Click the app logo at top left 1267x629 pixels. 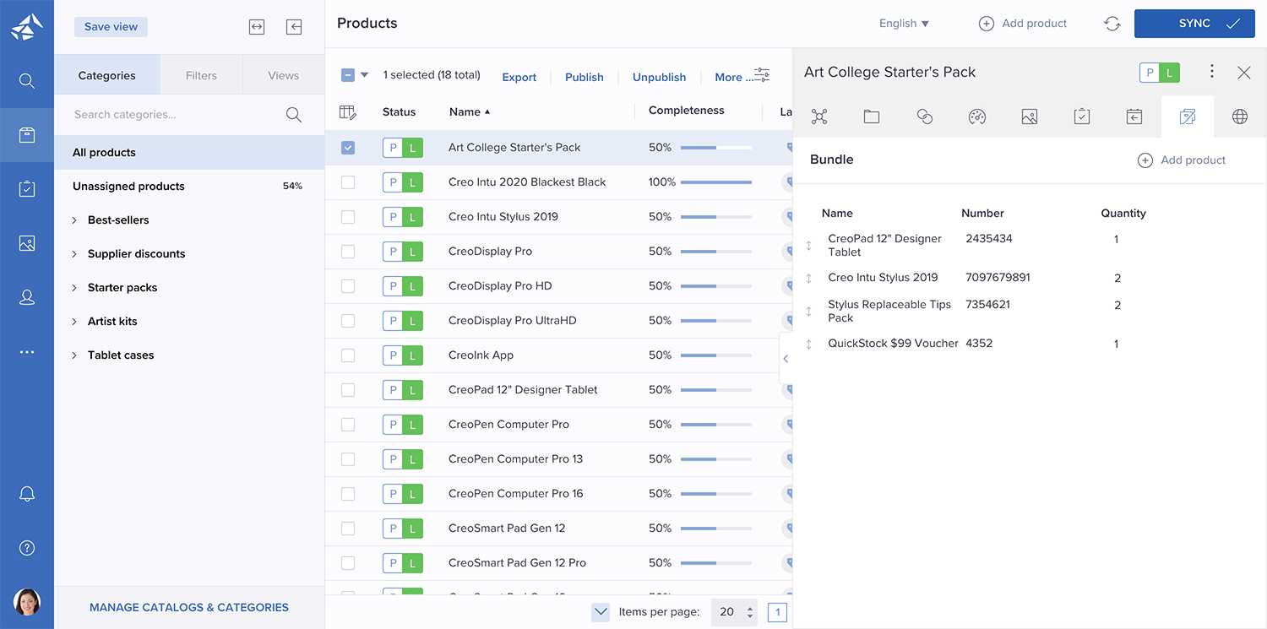27,26
